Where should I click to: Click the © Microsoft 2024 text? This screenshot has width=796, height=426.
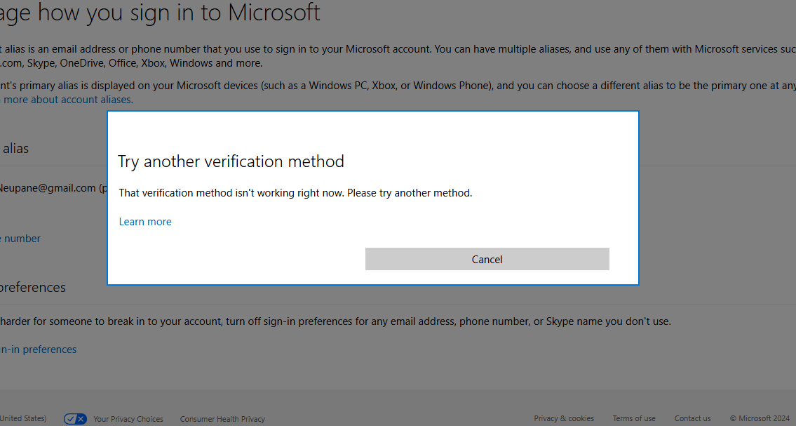pyautogui.click(x=760, y=418)
